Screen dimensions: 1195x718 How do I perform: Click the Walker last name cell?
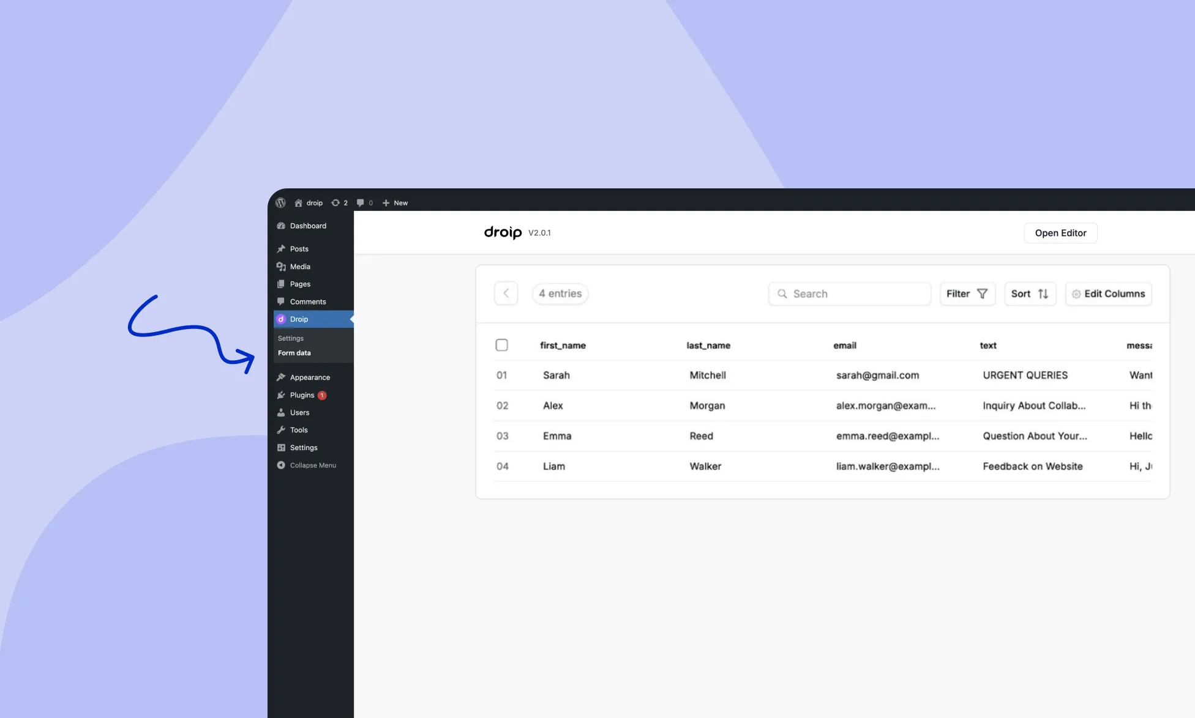[705, 467]
